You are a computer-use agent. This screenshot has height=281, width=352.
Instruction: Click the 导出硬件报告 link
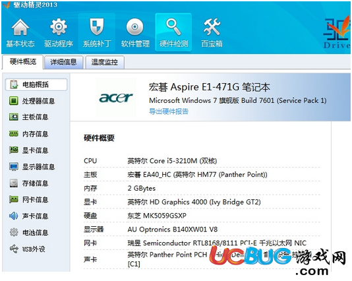click(x=169, y=111)
